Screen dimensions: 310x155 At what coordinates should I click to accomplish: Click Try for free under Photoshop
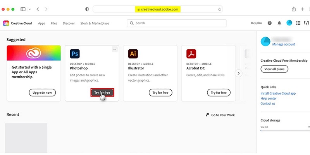click(102, 93)
